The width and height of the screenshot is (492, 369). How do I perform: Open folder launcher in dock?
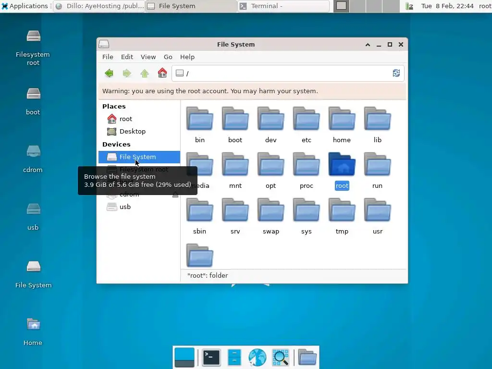(307, 357)
